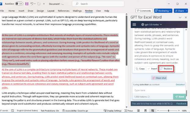This screenshot has height=113, width=190.
Task: Click the spelling check icon in status bar
Action: [x=13, y=111]
